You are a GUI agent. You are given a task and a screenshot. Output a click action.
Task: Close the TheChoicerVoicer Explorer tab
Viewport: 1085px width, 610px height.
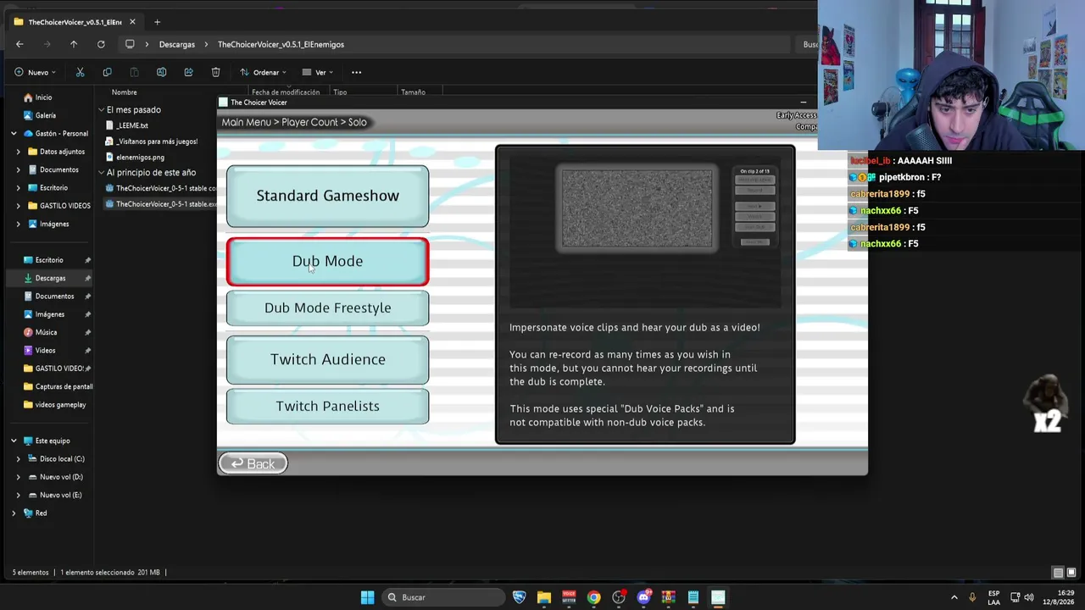coord(132,22)
